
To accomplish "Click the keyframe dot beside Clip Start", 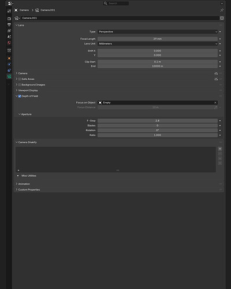I will pos(220,62).
